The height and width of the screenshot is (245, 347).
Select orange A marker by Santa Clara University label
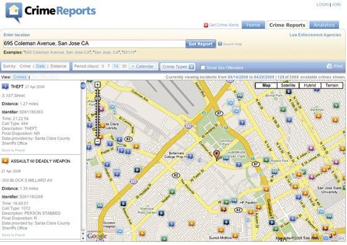102,126
